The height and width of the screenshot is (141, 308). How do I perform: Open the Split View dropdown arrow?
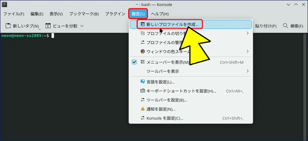pyautogui.click(x=82, y=26)
